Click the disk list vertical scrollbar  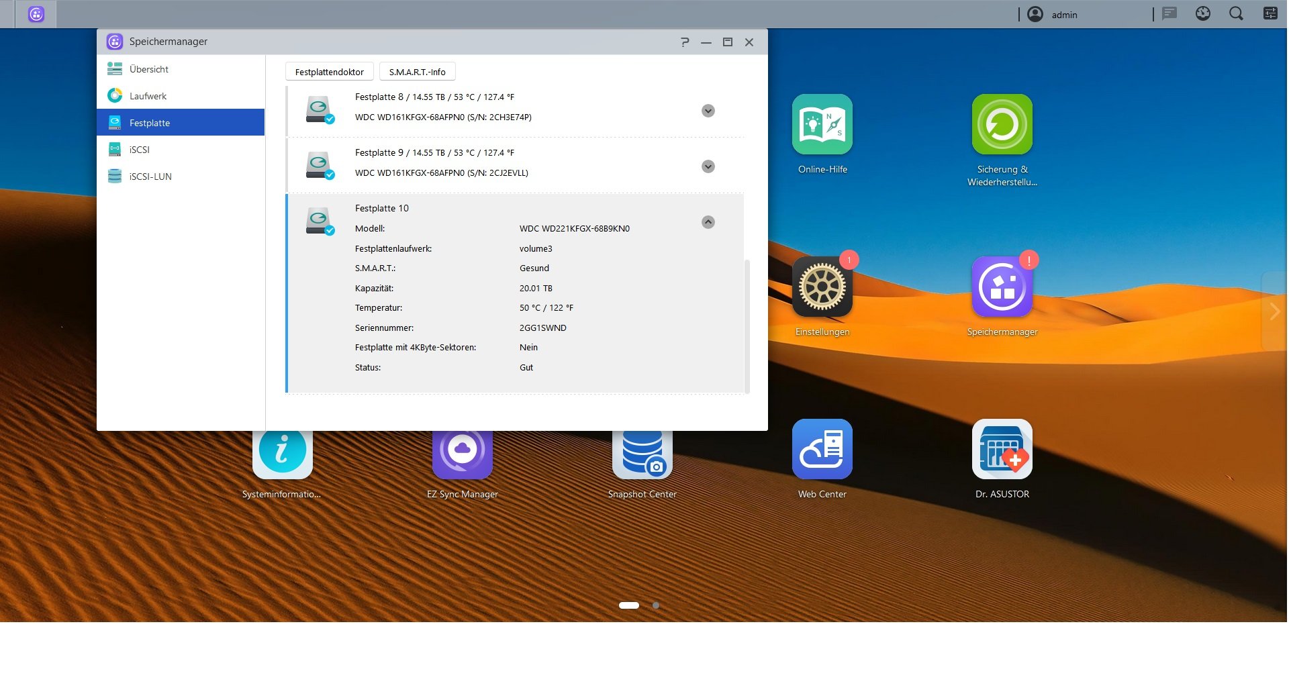coord(747,326)
